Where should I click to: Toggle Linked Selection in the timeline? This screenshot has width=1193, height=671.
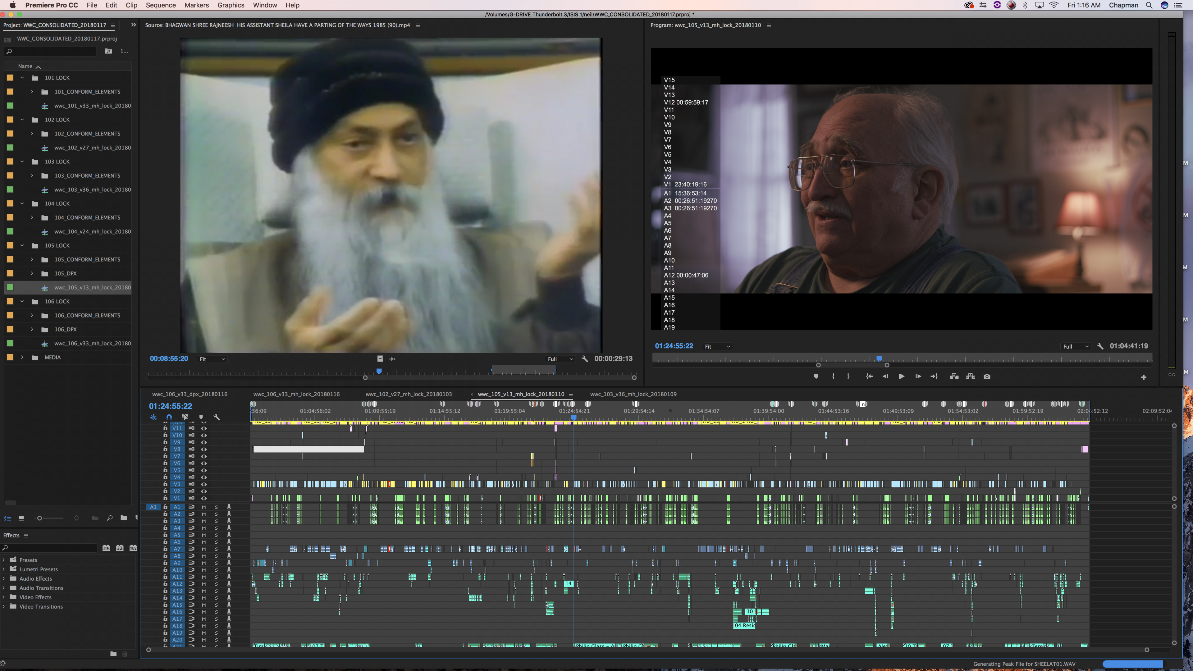coord(185,417)
